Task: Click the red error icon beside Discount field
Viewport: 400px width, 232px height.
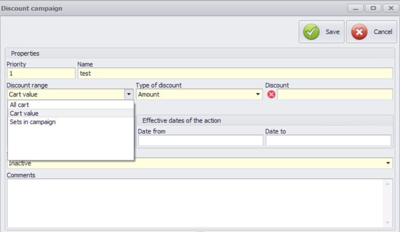Action: pyautogui.click(x=271, y=94)
